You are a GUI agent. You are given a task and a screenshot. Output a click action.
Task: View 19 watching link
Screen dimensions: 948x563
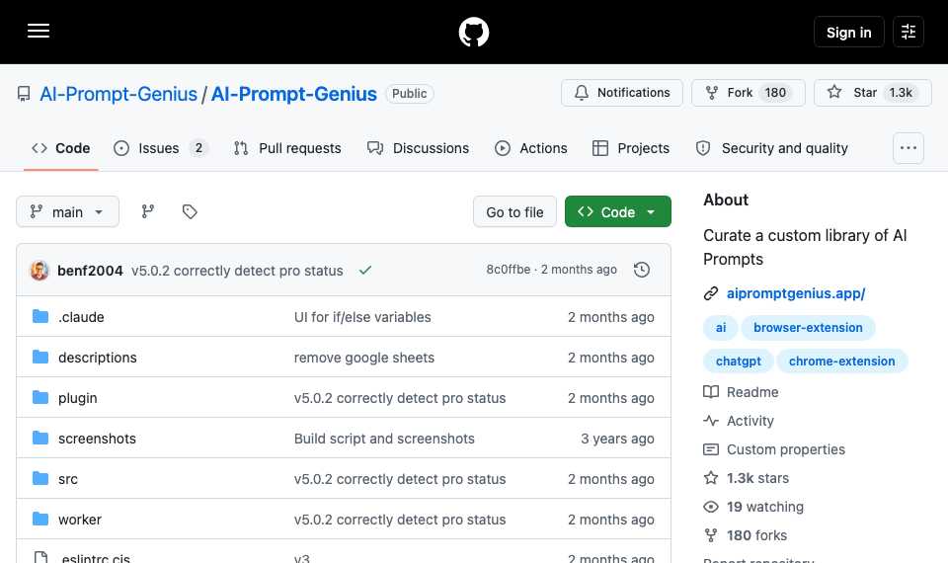pyautogui.click(x=764, y=507)
